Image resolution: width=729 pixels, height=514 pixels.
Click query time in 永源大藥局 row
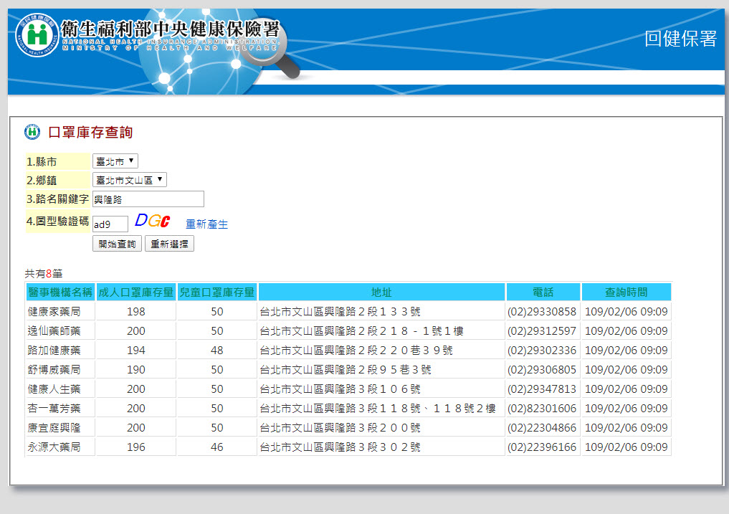[x=626, y=447]
